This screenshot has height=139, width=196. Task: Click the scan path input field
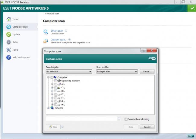(x=81, y=118)
